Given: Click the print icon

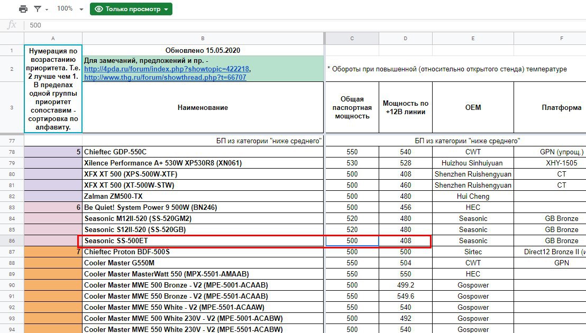Looking at the screenshot, I should pyautogui.click(x=23, y=9).
